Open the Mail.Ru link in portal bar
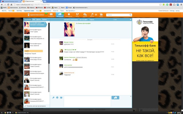 click(x=4, y=11)
